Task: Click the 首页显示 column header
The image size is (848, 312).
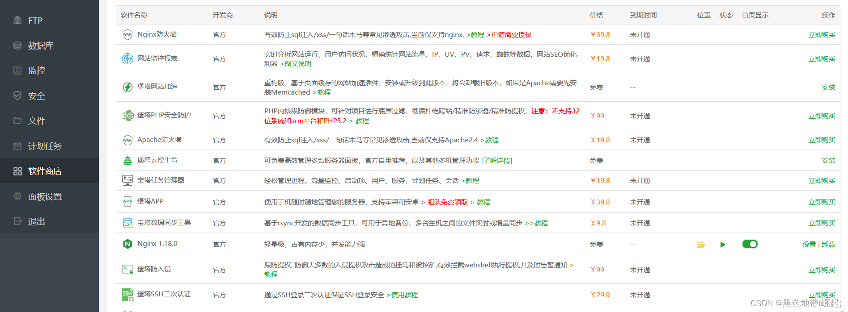Action: point(755,15)
